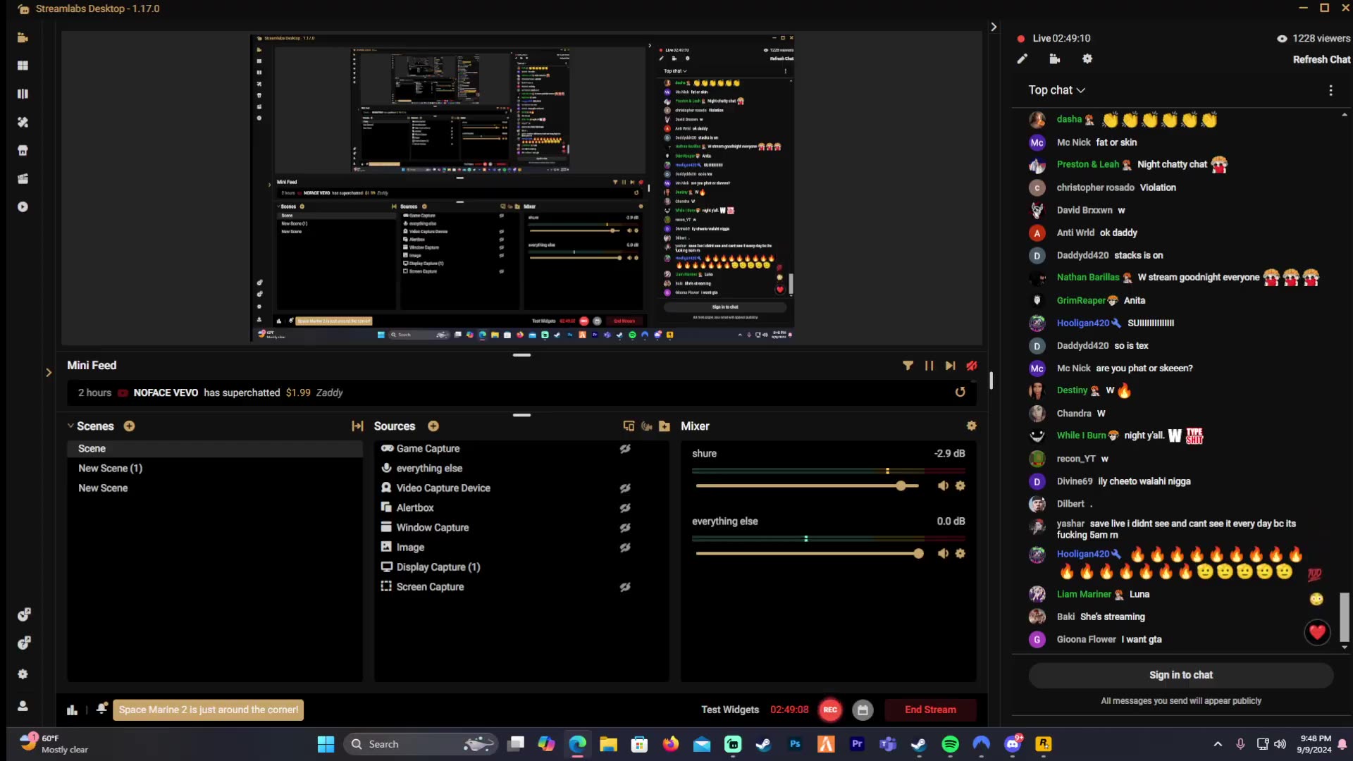Viewport: 1353px width, 761px height.
Task: Collapse the chat panel arrow
Action: click(x=994, y=27)
